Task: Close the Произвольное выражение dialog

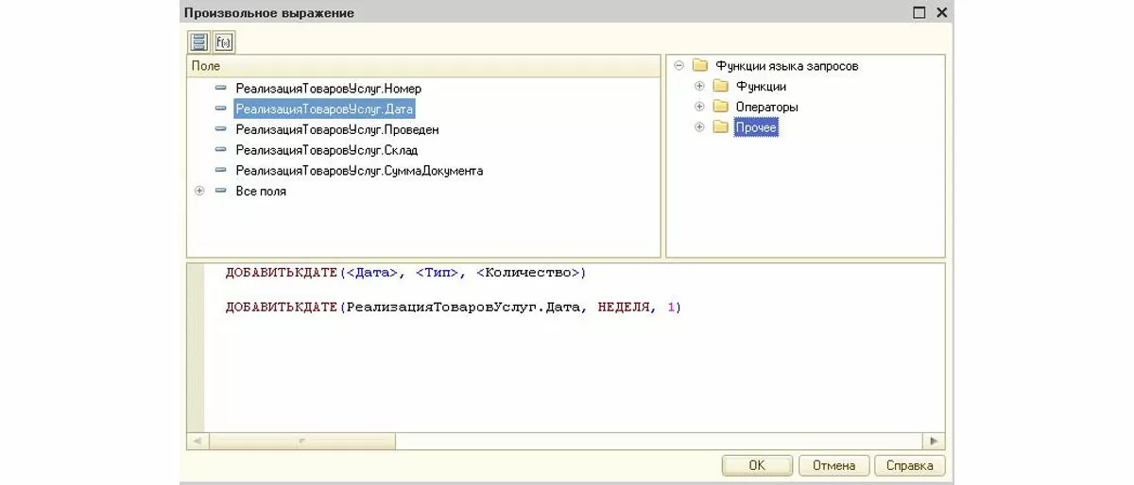Action: 941,13
